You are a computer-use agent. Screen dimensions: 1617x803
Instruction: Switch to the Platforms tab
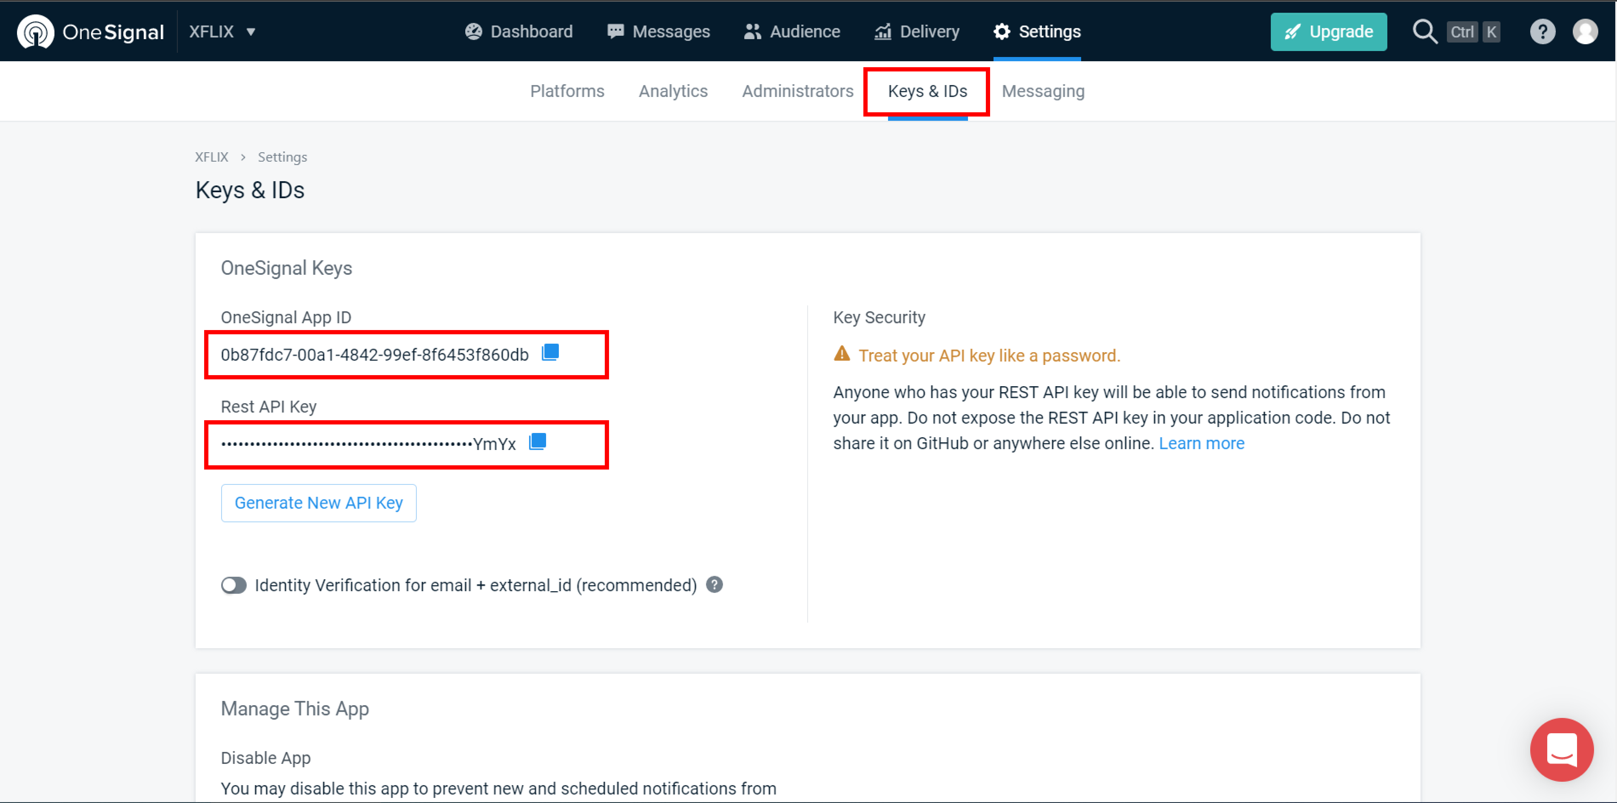click(567, 91)
